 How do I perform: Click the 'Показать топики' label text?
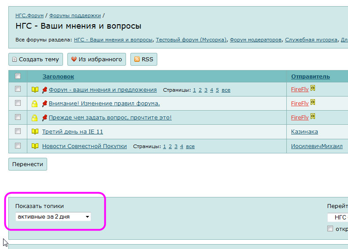point(40,206)
